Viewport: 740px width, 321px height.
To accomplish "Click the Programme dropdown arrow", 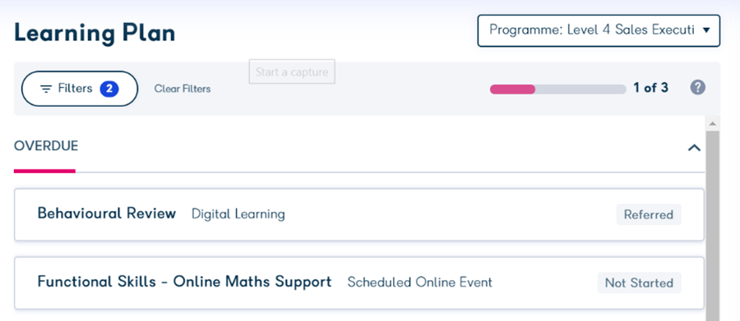I will pyautogui.click(x=706, y=30).
